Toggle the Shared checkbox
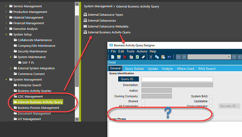Viewport: 242px width, 137px height. tap(143, 101)
